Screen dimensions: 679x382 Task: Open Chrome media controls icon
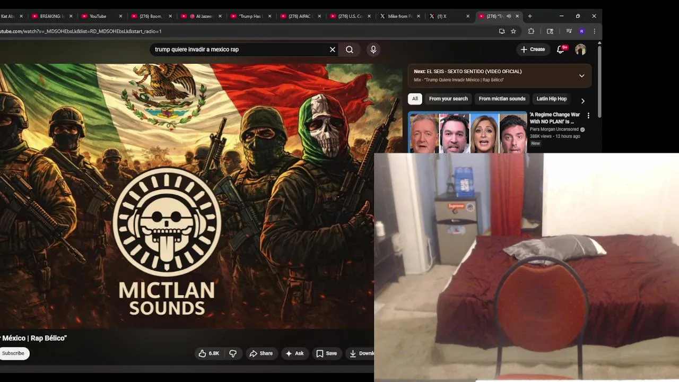click(x=569, y=31)
